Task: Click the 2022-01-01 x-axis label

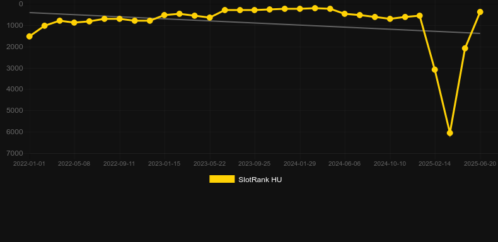Action: 29,164
